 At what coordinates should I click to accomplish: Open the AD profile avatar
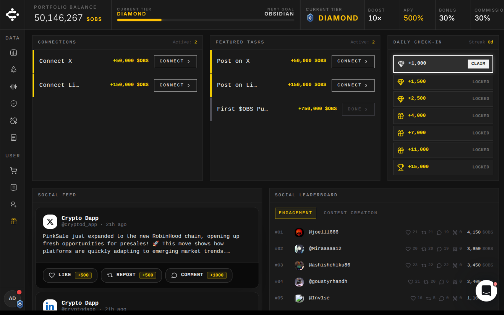pyautogui.click(x=13, y=298)
